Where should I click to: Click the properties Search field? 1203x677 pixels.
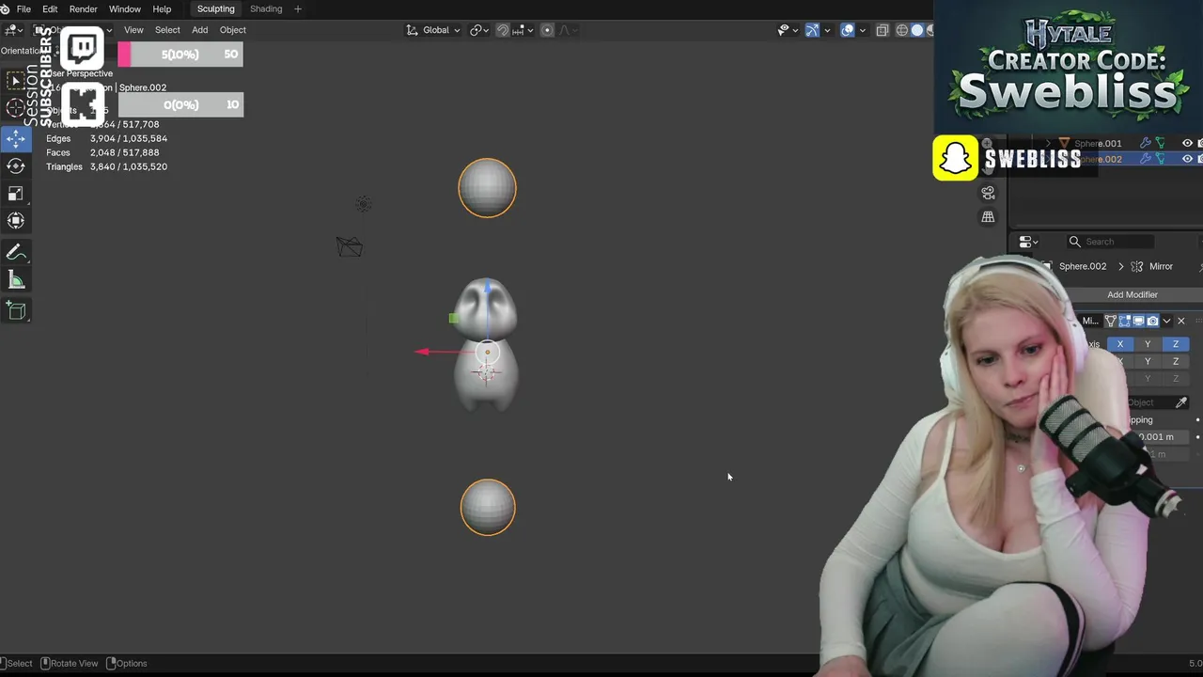point(1109,242)
